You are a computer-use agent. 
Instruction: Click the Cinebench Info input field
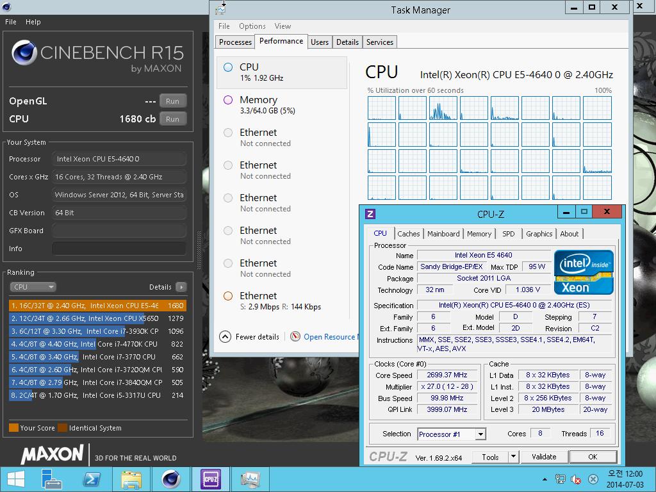[119, 249]
